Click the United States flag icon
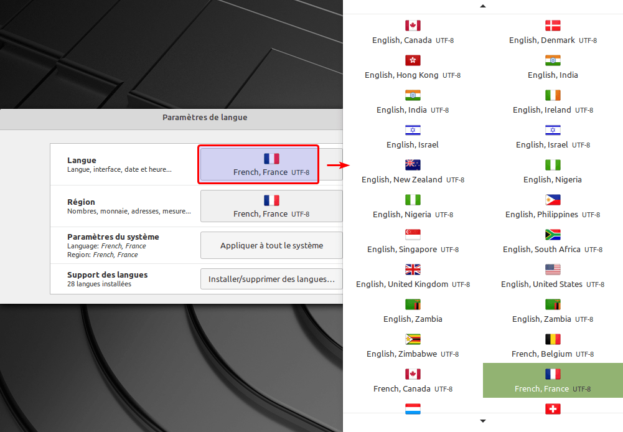623x432 pixels. [x=553, y=270]
